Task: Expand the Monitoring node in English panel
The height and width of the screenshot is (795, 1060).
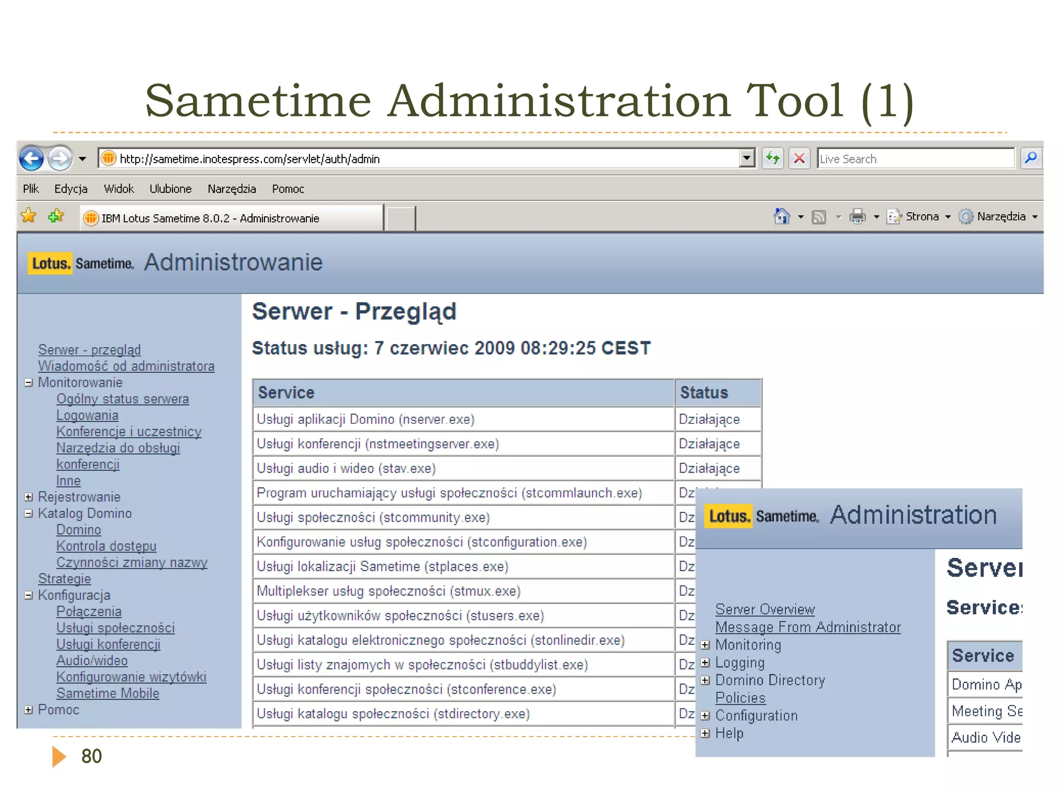Action: coord(705,645)
